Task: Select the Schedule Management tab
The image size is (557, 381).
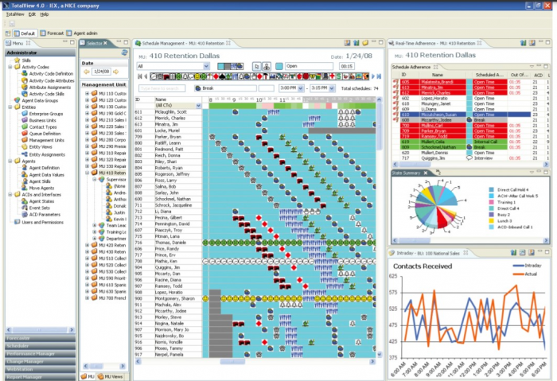Action: pyautogui.click(x=182, y=43)
